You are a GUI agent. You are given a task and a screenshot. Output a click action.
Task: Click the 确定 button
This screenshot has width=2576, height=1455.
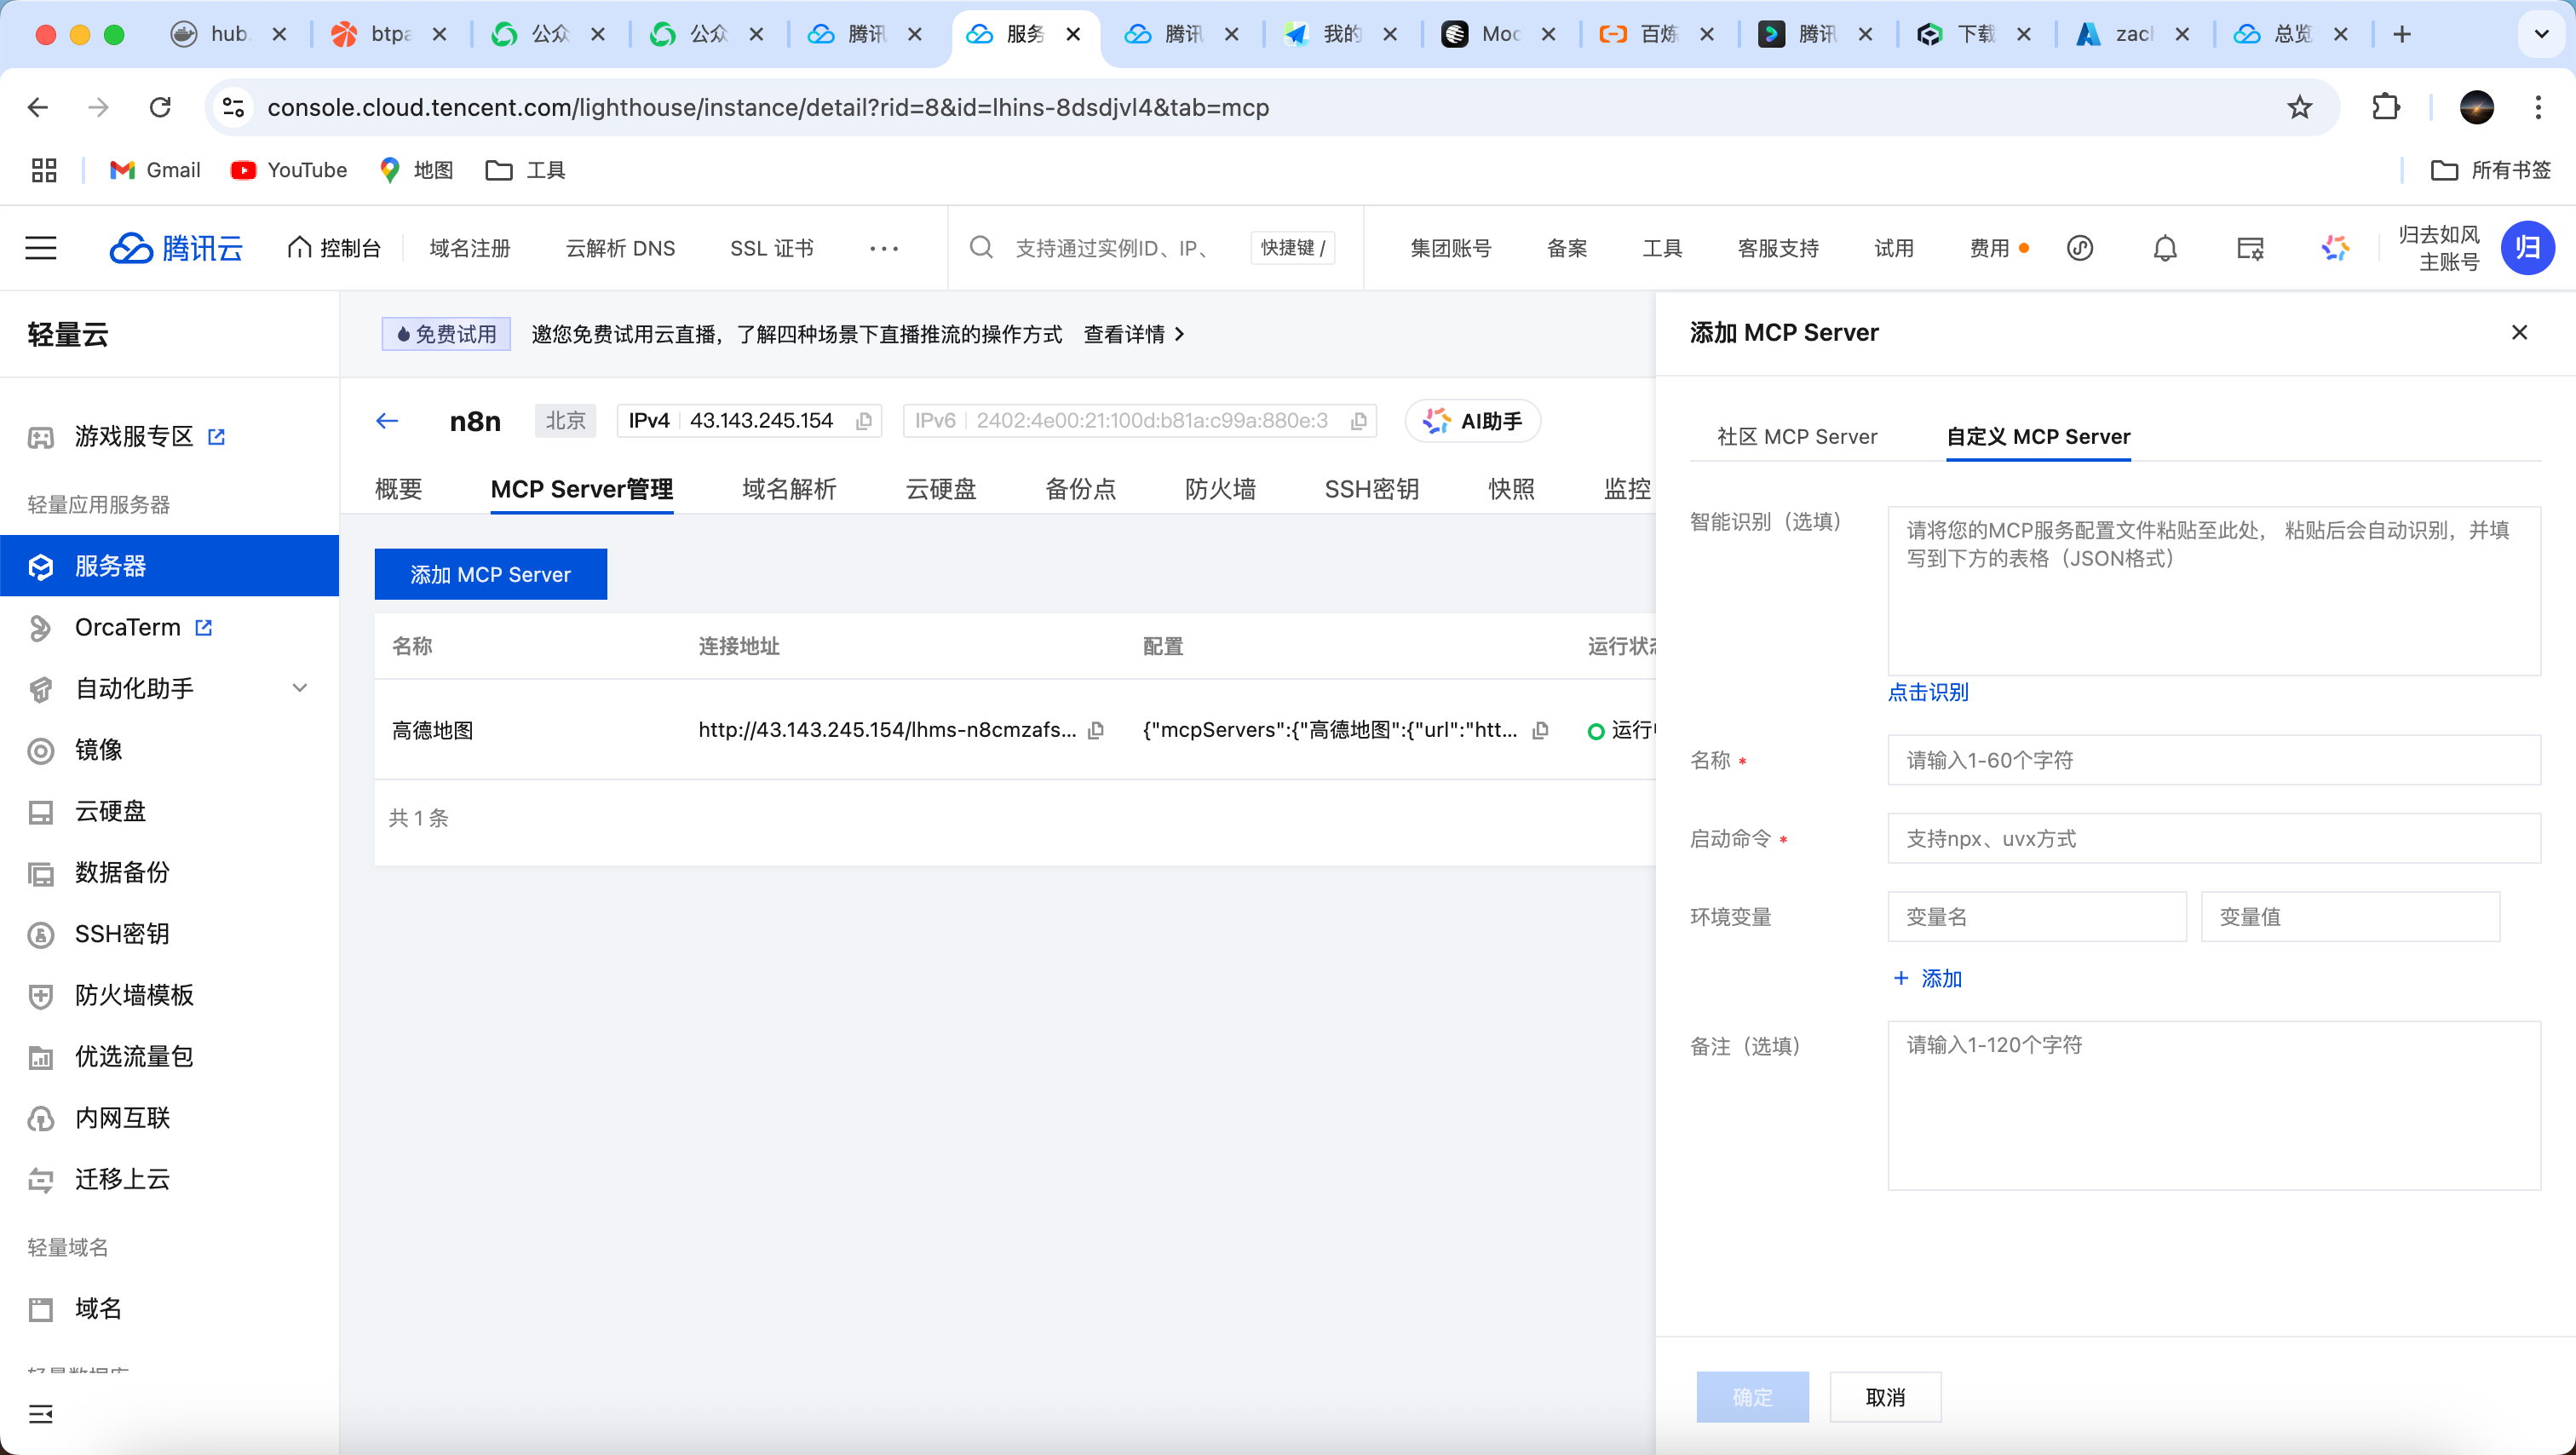click(1752, 1397)
